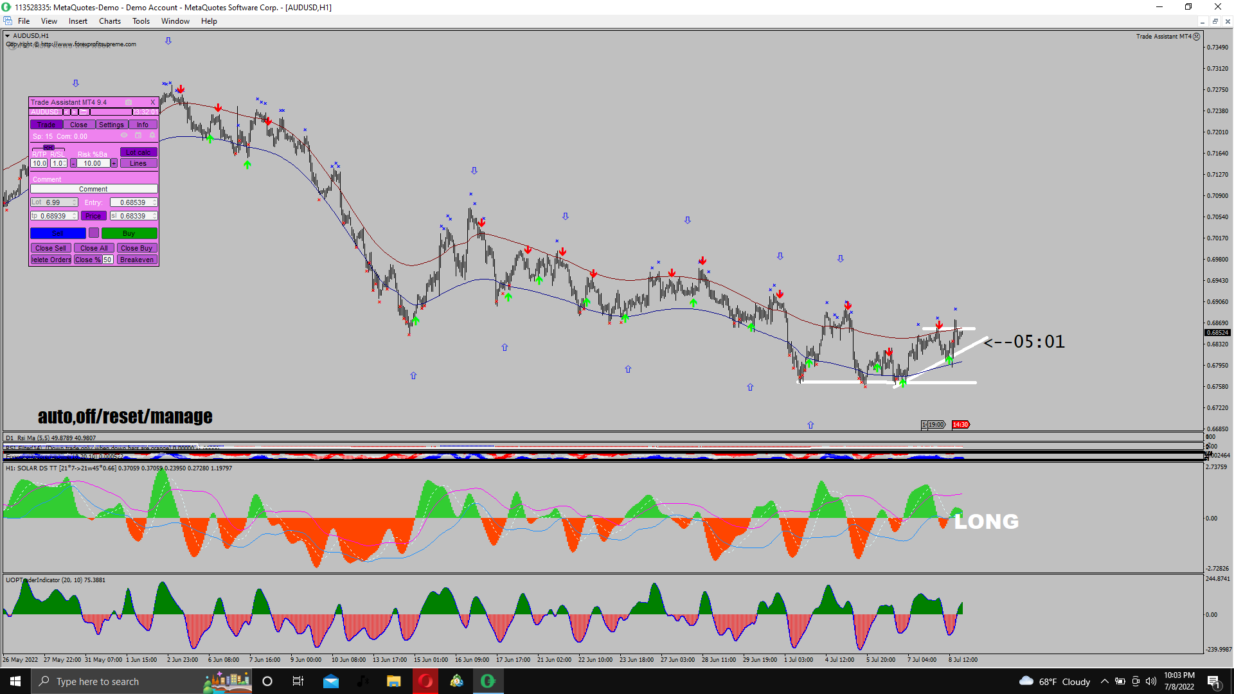
Task: Click the Breakeven button
Action: (x=137, y=260)
